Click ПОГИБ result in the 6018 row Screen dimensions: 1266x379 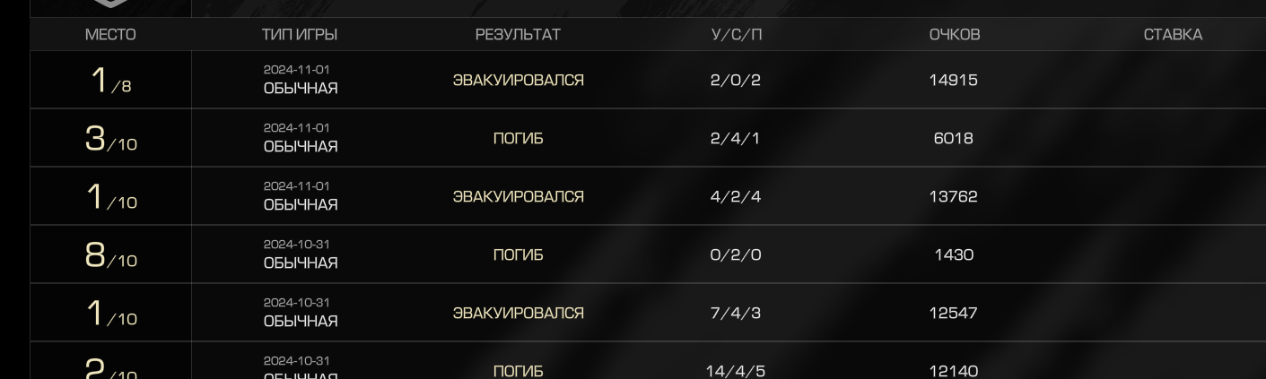[518, 139]
